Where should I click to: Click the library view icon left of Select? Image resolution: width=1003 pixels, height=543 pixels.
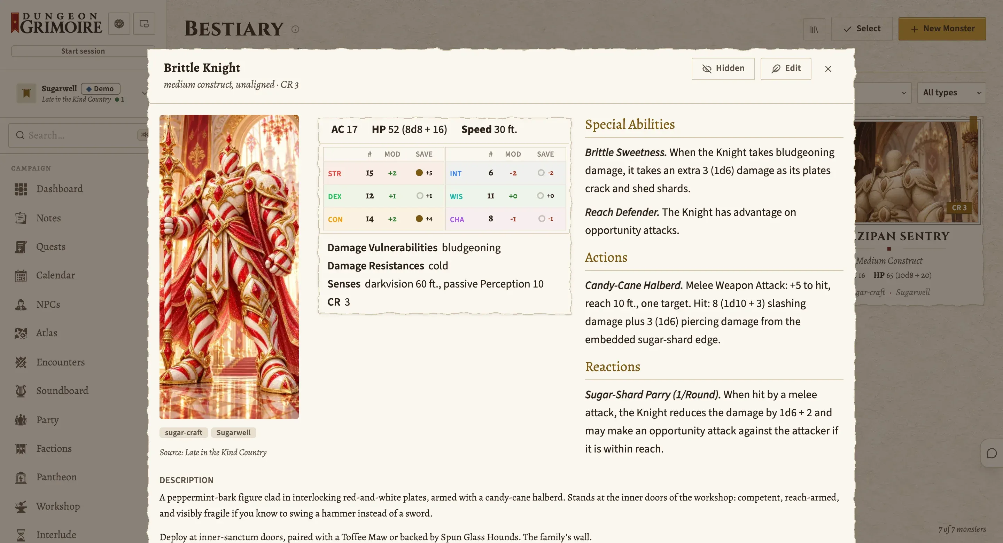coord(814,29)
